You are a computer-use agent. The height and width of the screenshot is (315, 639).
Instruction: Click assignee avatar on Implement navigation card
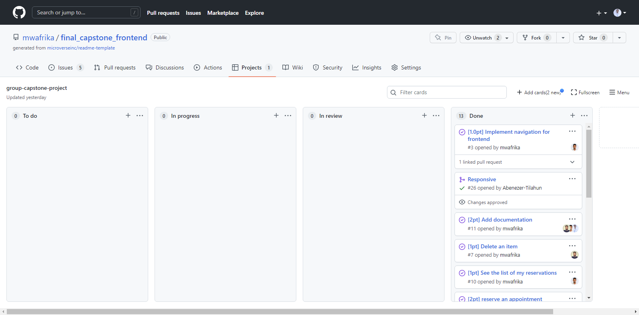pyautogui.click(x=575, y=147)
